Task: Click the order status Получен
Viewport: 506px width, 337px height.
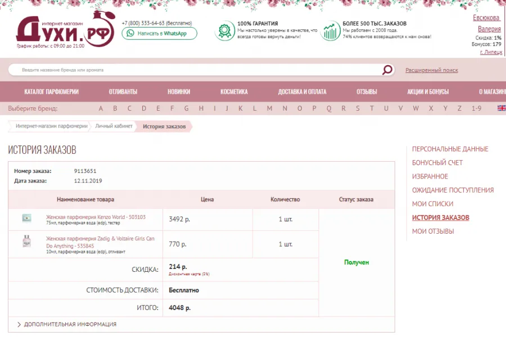Action: (x=356, y=262)
